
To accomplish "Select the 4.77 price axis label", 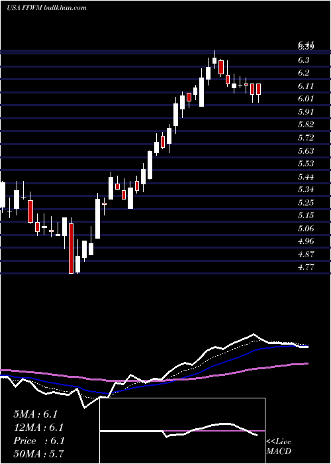I will point(306,267).
